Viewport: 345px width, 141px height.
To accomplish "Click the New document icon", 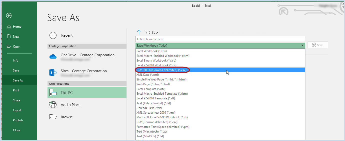I will 9,36.
